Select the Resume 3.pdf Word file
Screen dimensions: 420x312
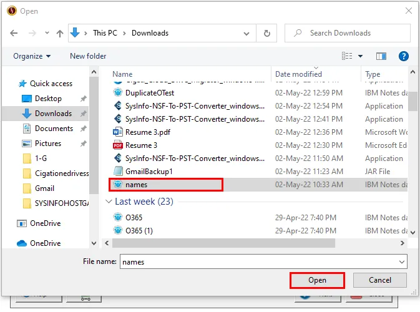coord(148,132)
